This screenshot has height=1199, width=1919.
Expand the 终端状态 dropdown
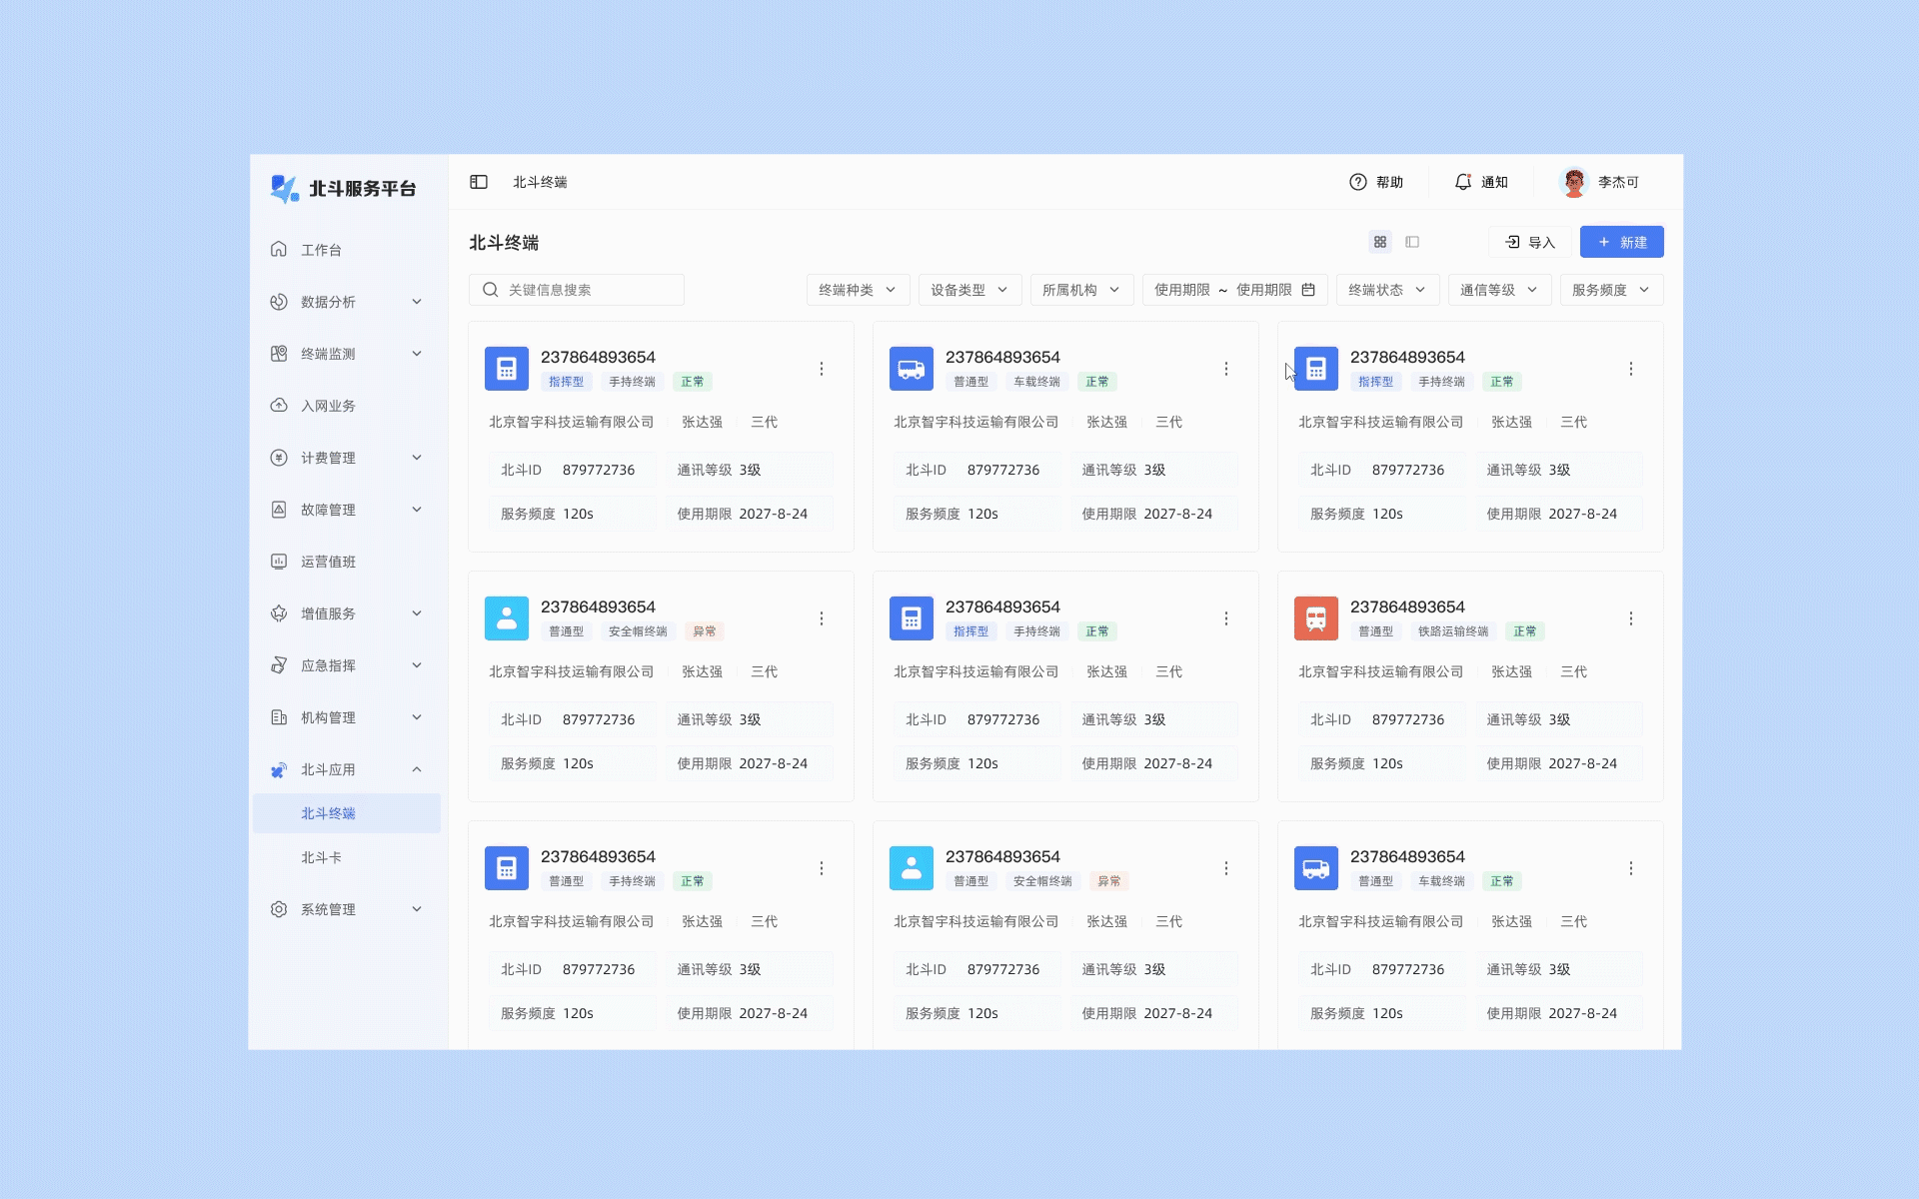pos(1387,290)
